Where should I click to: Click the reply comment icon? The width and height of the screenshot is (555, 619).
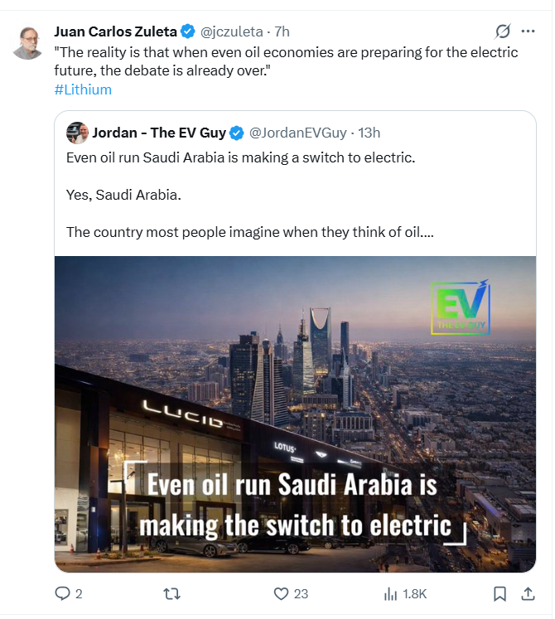(x=63, y=593)
